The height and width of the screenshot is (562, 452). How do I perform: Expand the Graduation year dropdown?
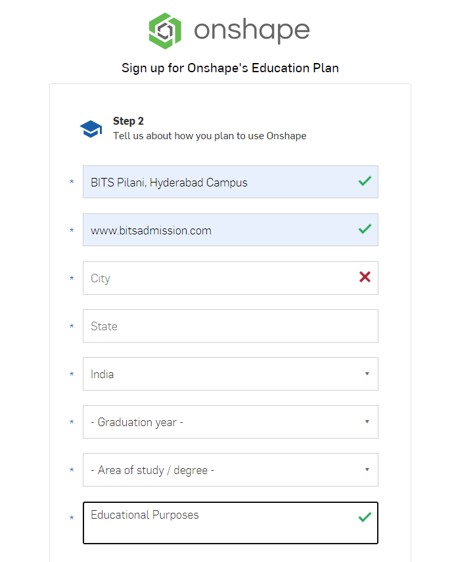pos(231,422)
